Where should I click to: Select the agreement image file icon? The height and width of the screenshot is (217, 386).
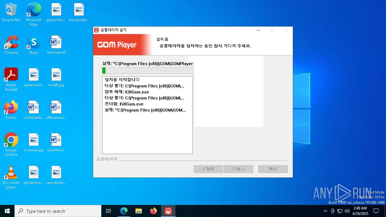point(33,77)
